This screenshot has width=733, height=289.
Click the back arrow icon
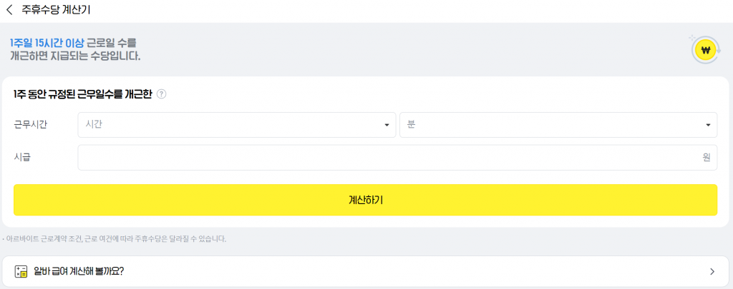coord(9,10)
